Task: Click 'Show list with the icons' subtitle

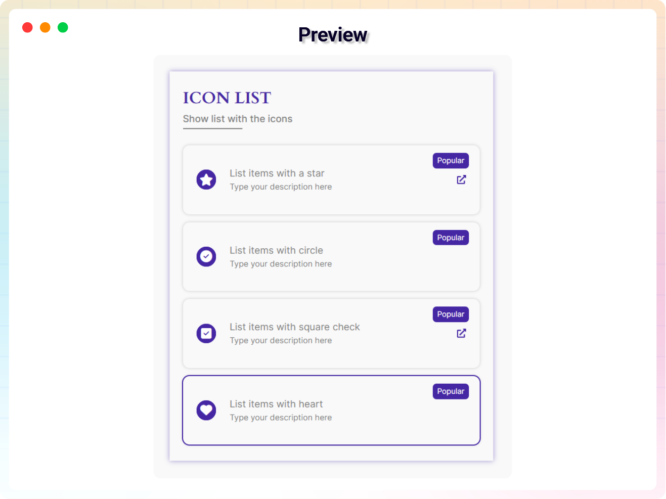Action: (238, 119)
